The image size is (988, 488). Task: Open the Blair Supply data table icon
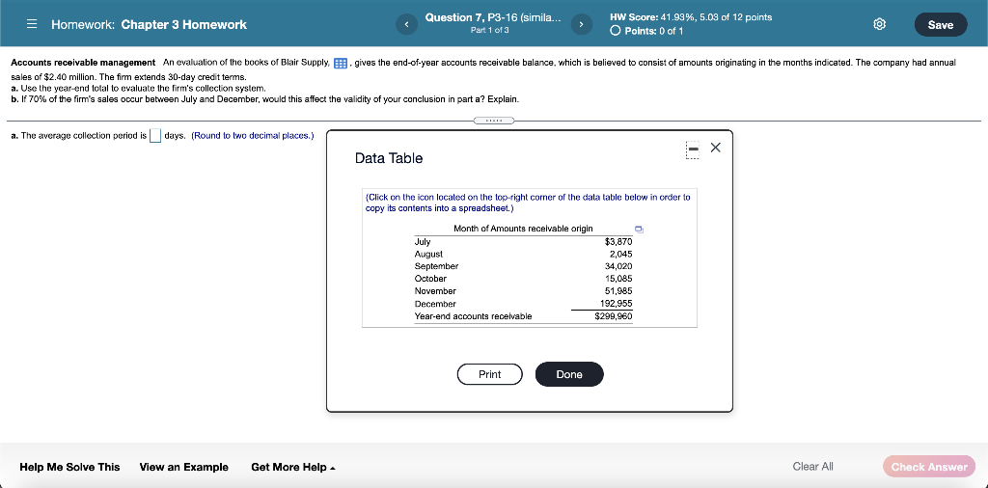coord(341,63)
